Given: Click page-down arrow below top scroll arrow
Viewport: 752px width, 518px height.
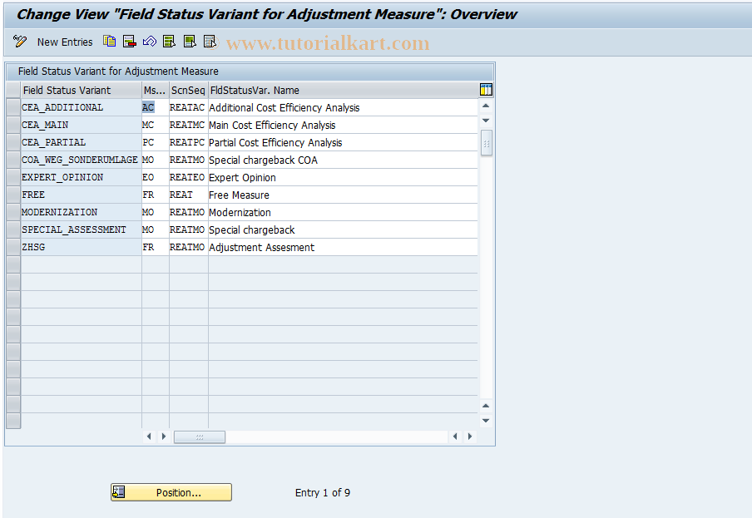Looking at the screenshot, I should point(486,121).
